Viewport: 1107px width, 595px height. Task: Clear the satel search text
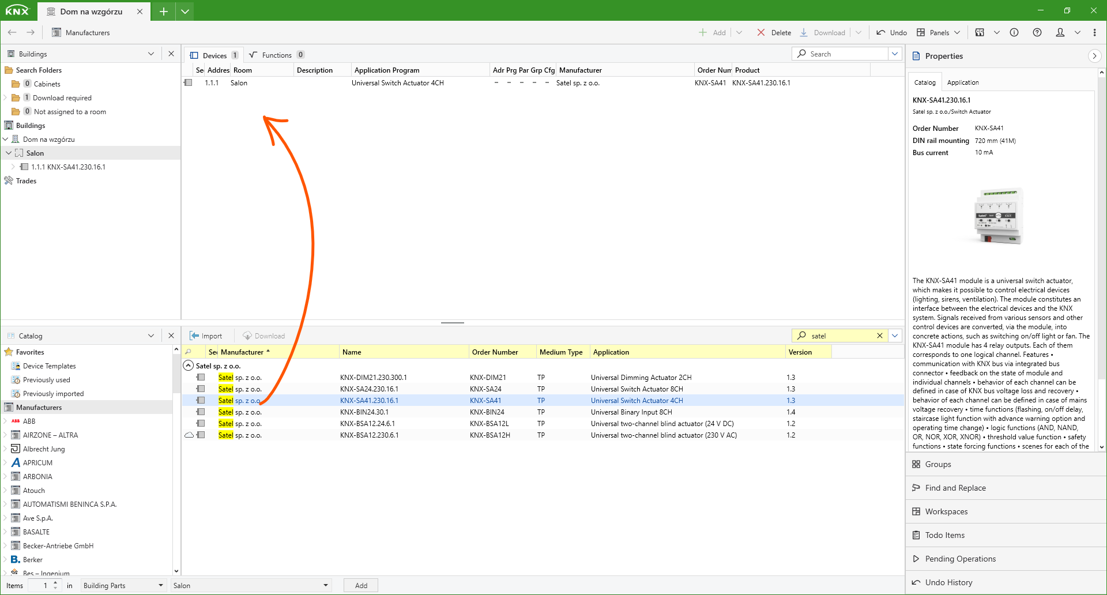click(879, 336)
